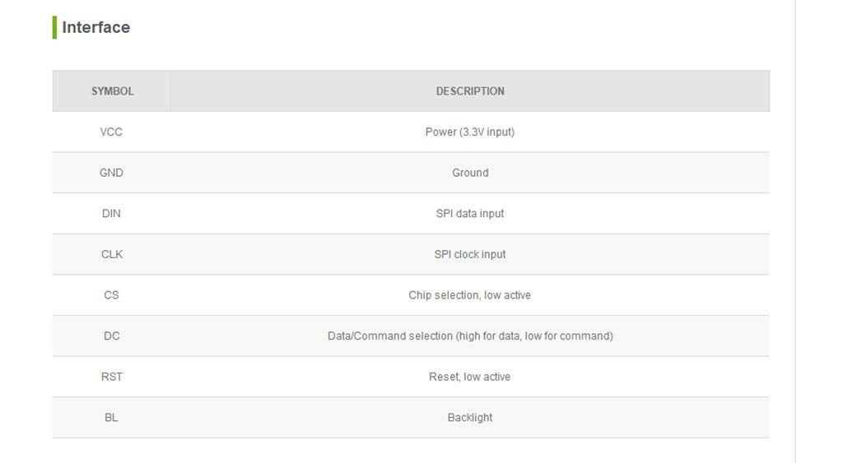Image resolution: width=843 pixels, height=463 pixels.
Task: Click the Power (3.3V input) description
Action: pyautogui.click(x=470, y=132)
